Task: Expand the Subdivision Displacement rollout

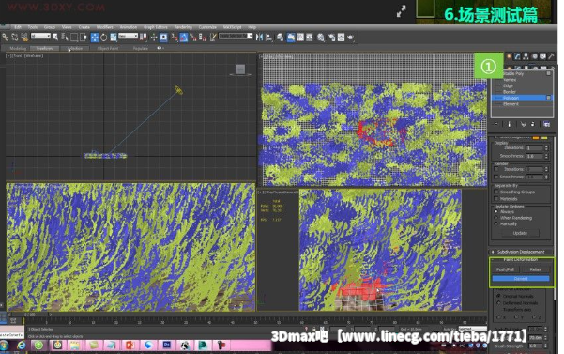Action: [x=521, y=252]
